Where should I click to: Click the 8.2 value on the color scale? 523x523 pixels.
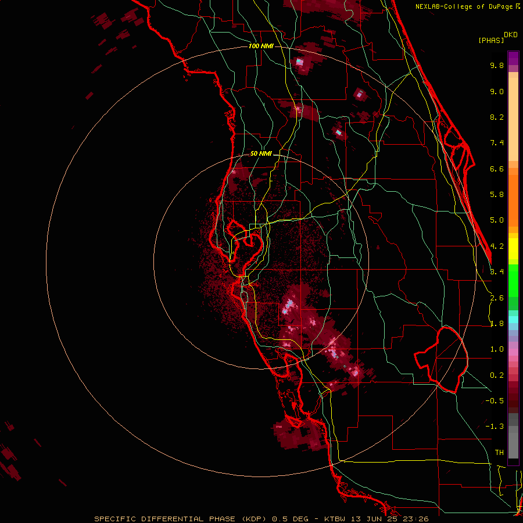tap(497, 117)
